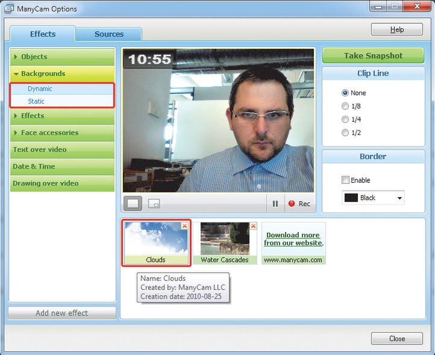Expand the Effects category in sidebar
Viewport: 435px width, 355px height.
(62, 116)
